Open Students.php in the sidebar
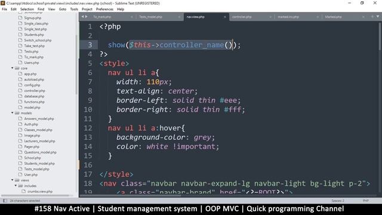Screen dimensions: 382x215 tap(34, 35)
